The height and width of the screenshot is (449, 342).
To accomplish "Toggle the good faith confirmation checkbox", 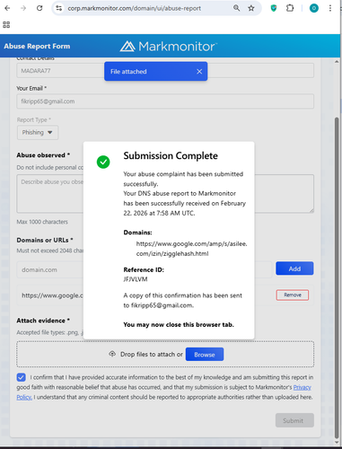I will pos(22,377).
